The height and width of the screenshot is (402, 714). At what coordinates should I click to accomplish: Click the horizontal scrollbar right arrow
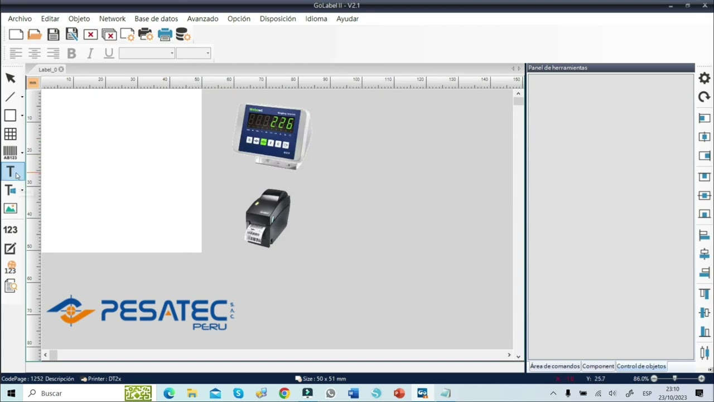pos(509,355)
